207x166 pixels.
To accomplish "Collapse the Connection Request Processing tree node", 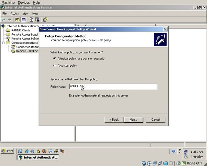I will click(x=4, y=43).
